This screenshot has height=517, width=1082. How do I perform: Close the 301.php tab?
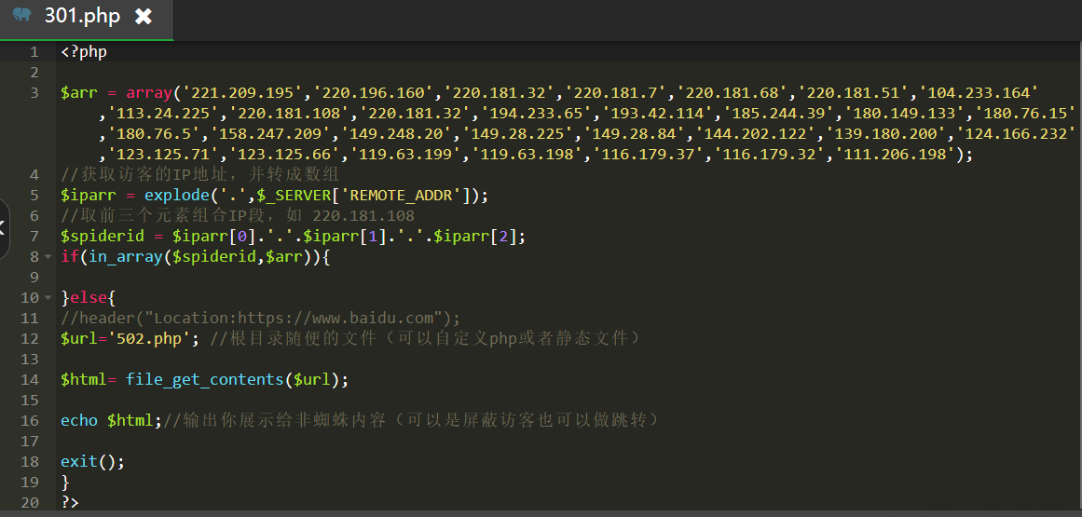click(x=143, y=17)
